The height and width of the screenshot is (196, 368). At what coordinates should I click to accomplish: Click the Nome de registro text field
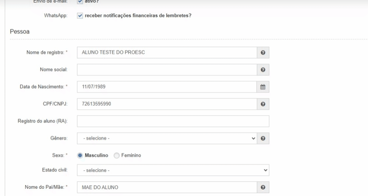[167, 52]
